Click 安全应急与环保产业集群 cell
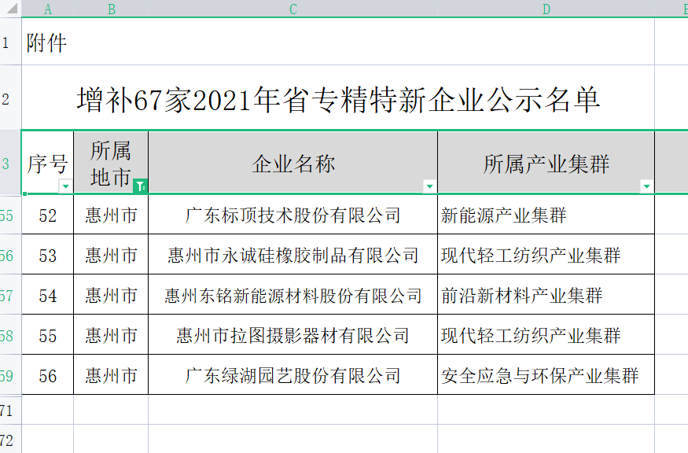The width and height of the screenshot is (688, 453). [546, 375]
